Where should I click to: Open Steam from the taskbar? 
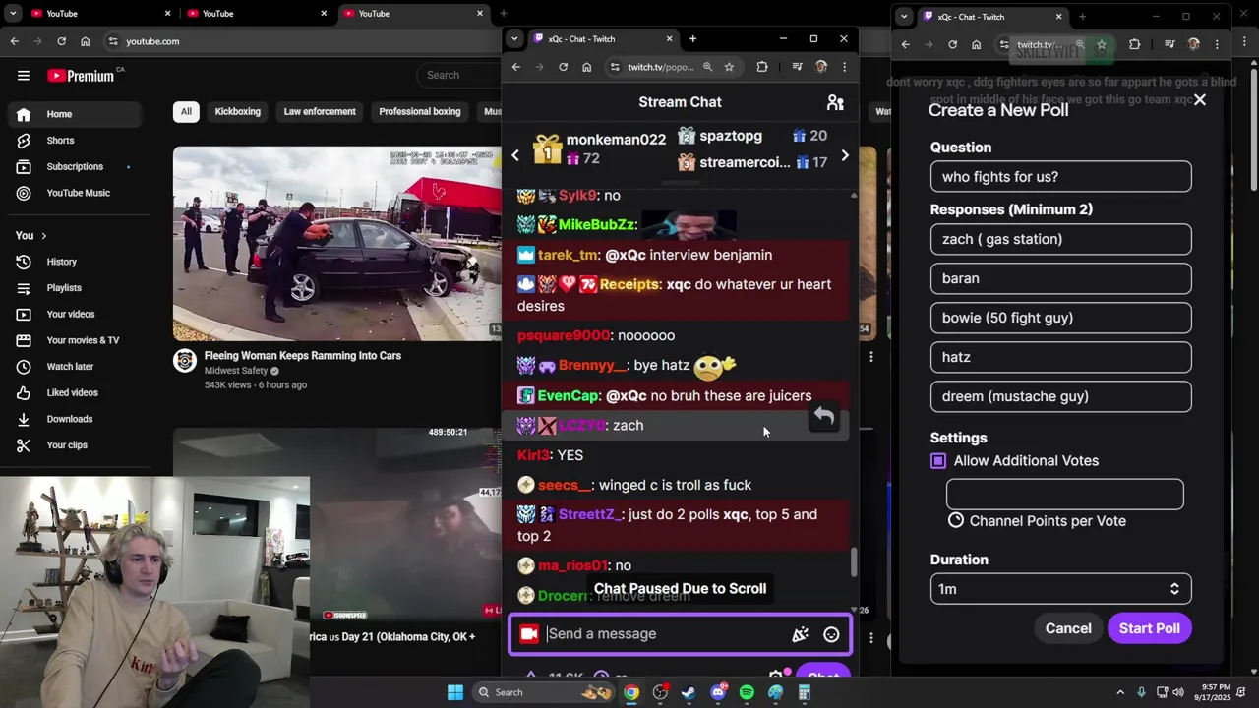pos(689,692)
